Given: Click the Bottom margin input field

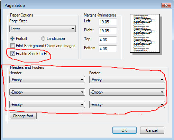Looking at the screenshot, I should (x=108, y=49).
